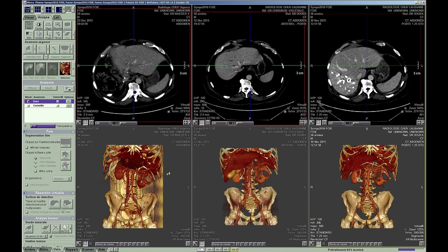Click the Vol. 4 status bar button
Image resolution: width=448 pixels, height=252 pixels.
[234, 250]
